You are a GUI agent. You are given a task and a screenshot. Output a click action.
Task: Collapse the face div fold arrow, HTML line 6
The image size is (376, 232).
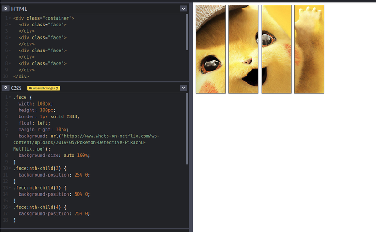pyautogui.click(x=10, y=50)
